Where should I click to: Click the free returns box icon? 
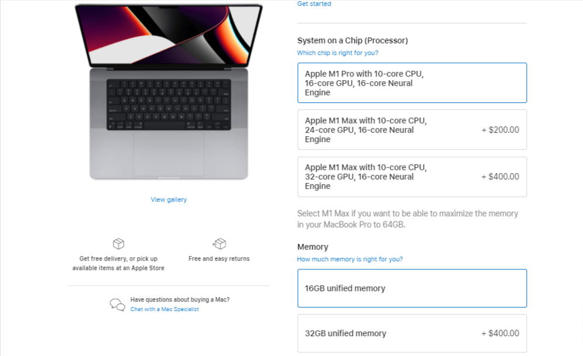[x=220, y=244]
